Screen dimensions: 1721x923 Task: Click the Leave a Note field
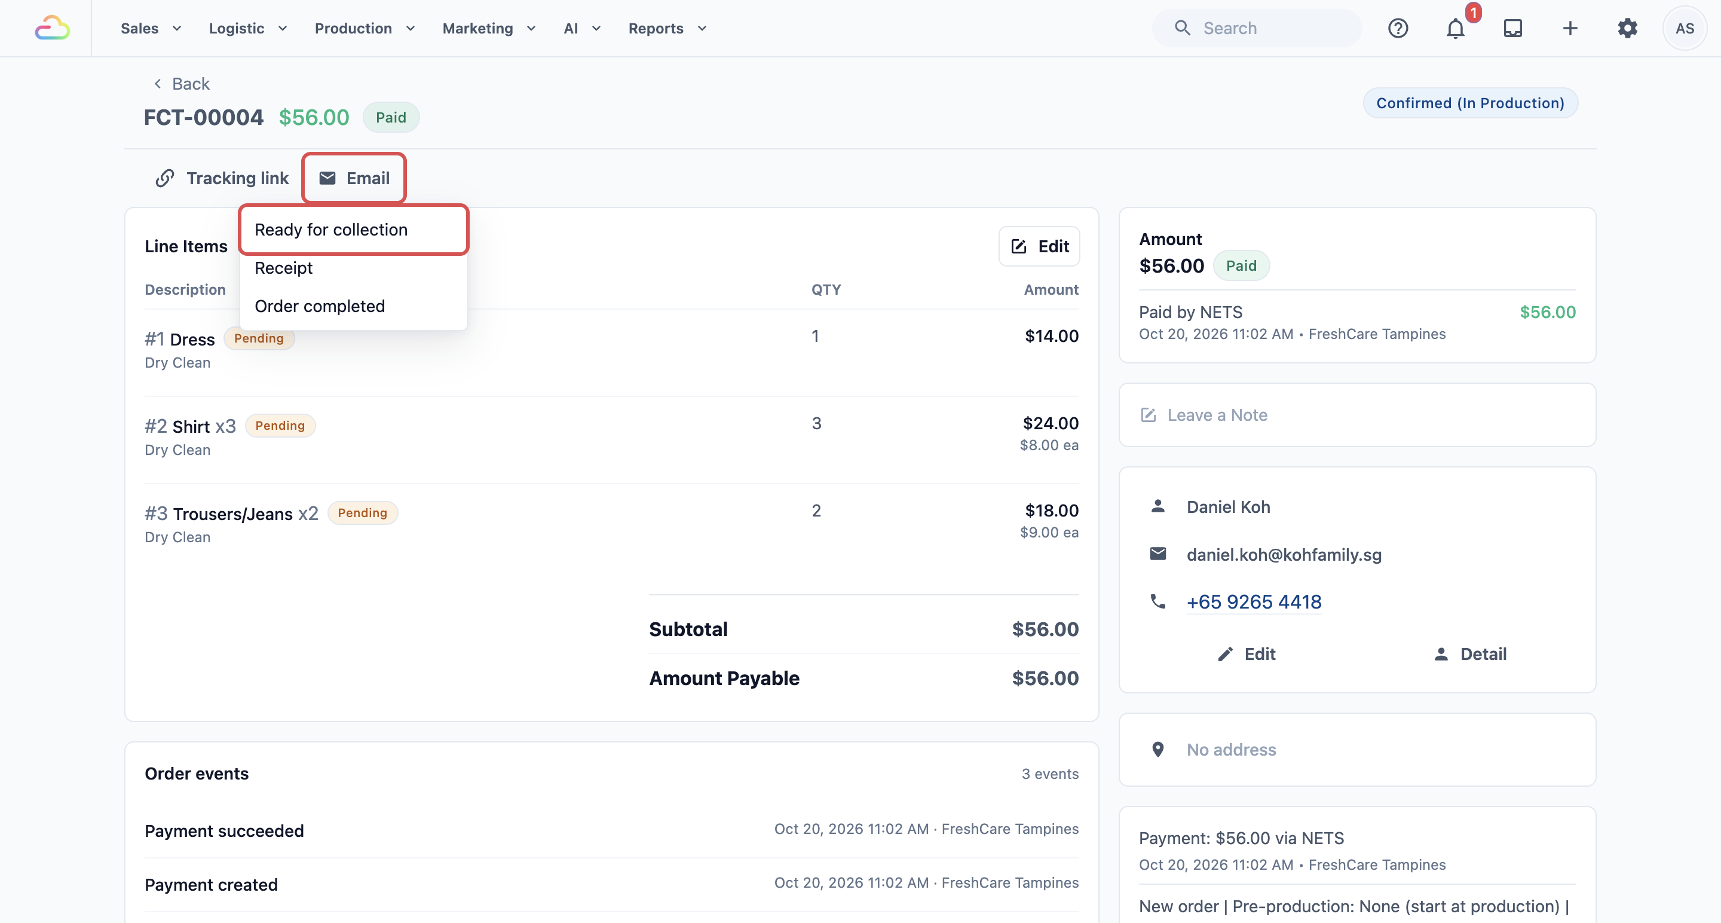click(1357, 415)
